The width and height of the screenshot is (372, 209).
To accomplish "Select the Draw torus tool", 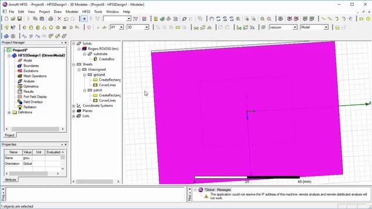I will point(58,27).
